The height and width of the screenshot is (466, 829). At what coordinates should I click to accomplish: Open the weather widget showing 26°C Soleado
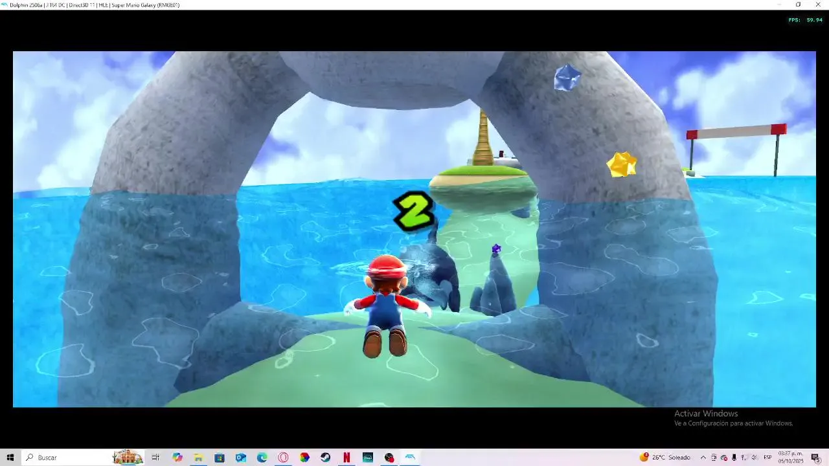665,458
